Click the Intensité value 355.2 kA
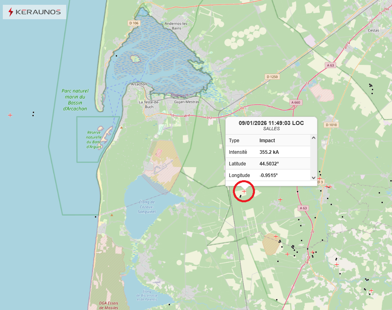Screen dimensions: 392x310 click(269, 152)
